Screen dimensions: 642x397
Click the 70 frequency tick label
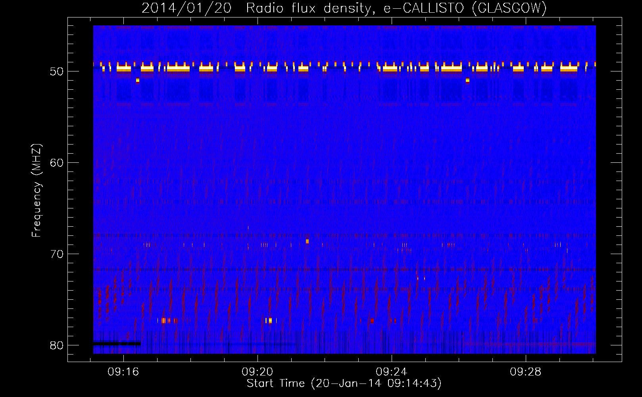pos(57,254)
